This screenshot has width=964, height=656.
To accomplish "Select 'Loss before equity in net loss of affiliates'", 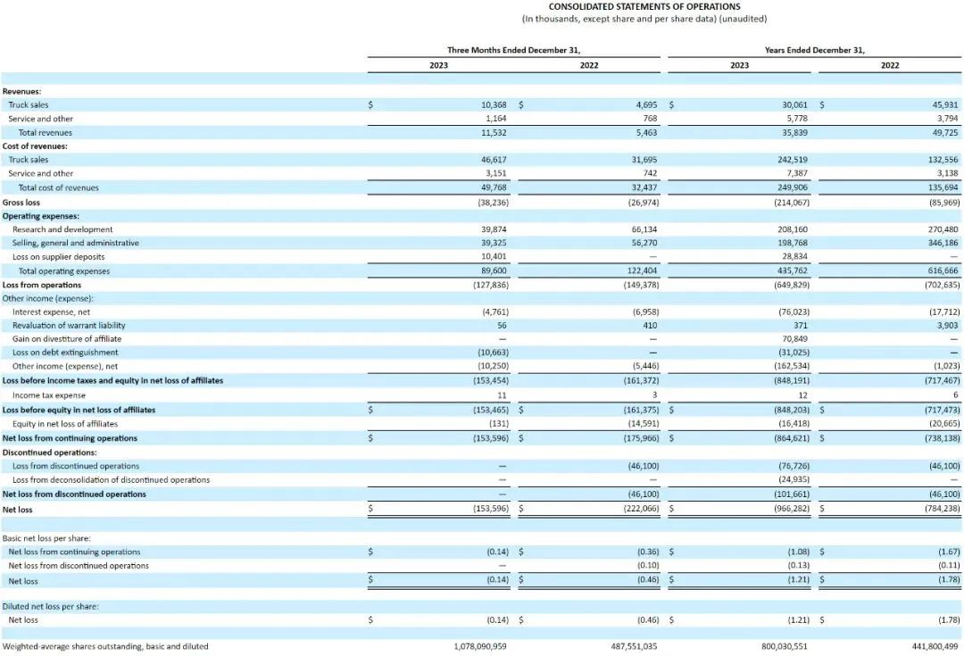I will (x=79, y=410).
